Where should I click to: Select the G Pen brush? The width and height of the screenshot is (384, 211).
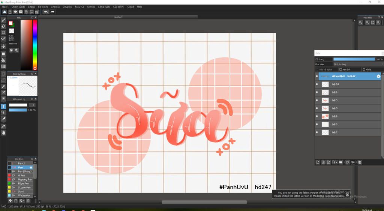[20, 175]
